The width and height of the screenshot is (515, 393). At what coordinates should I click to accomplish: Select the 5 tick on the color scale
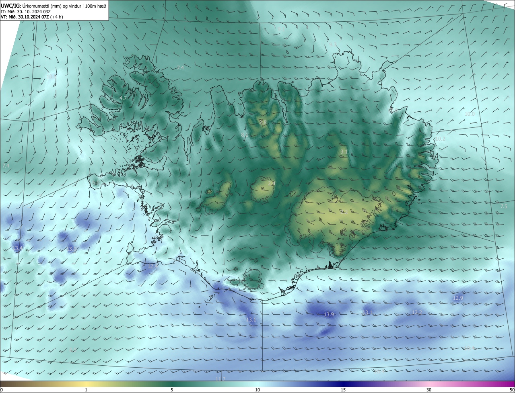[172, 390]
